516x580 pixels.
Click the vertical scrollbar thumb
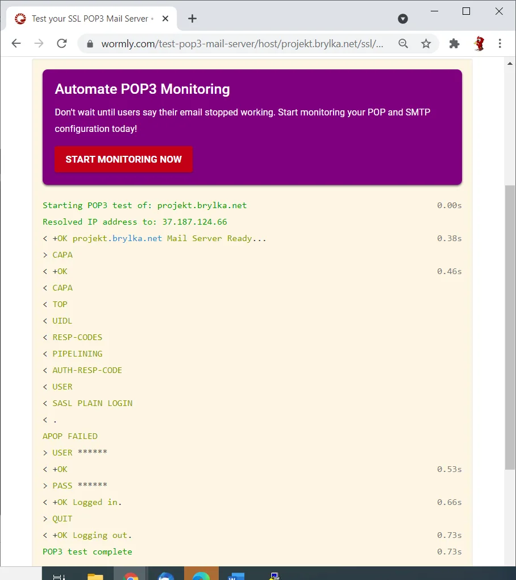(510, 328)
